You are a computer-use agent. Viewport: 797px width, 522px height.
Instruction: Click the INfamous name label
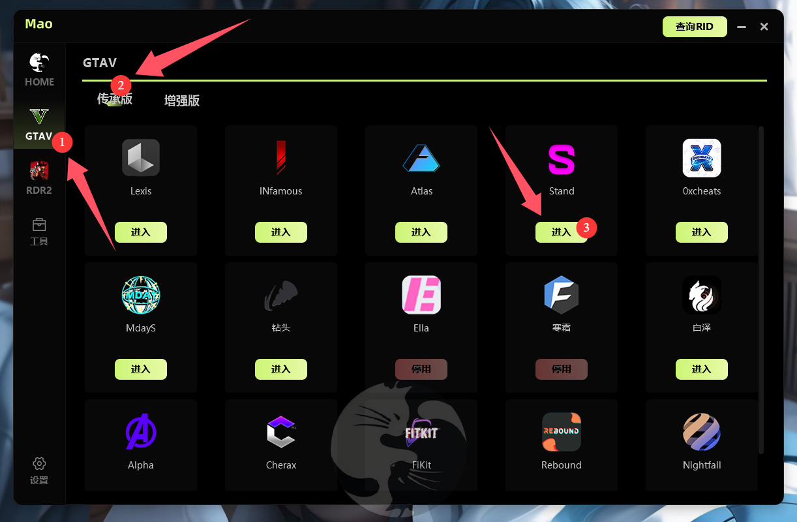[x=281, y=191]
